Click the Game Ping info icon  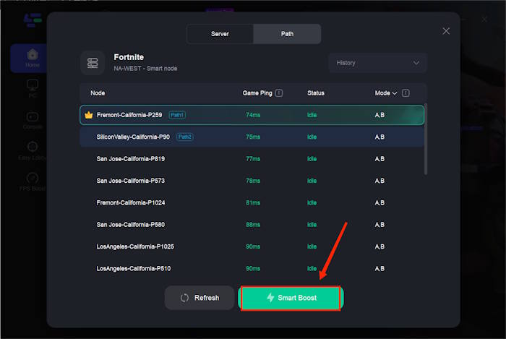(x=279, y=93)
